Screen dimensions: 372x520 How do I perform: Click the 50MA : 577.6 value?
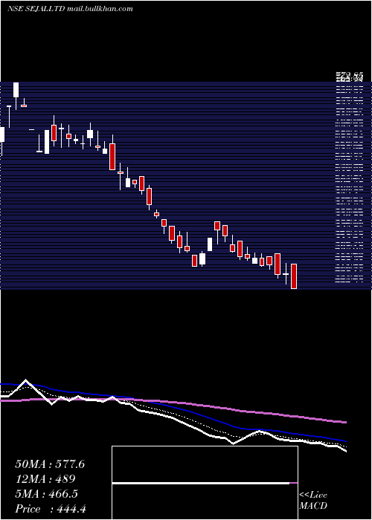click(x=50, y=464)
